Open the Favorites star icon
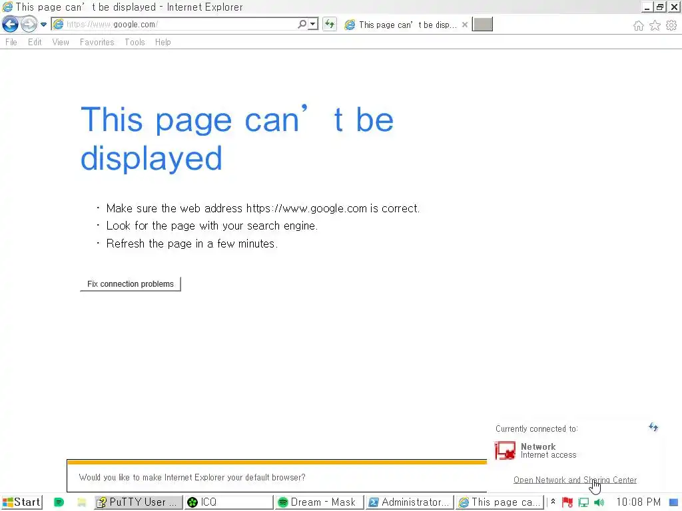682x511 pixels. (655, 26)
